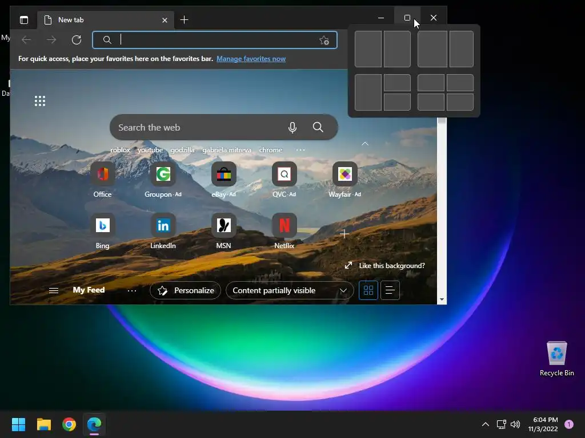Open File Explorer from taskbar
Image resolution: width=585 pixels, height=438 pixels.
[x=43, y=424]
